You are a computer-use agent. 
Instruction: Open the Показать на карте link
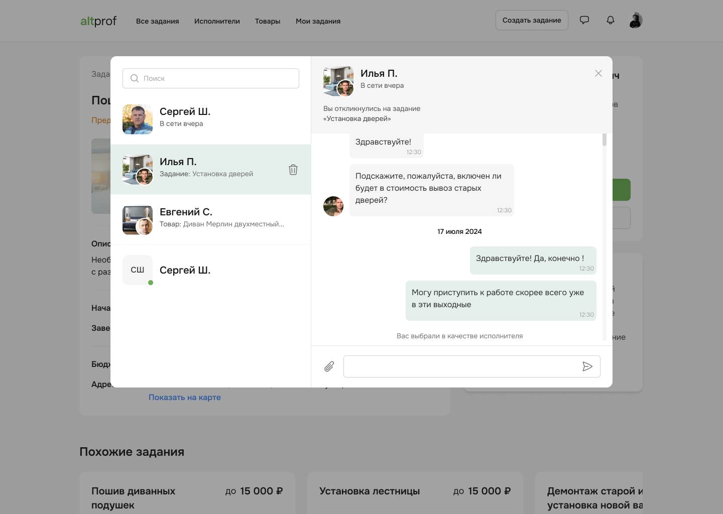[x=185, y=397]
